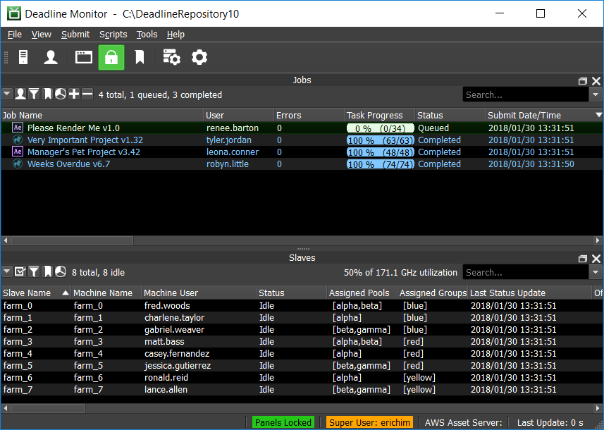
Task: Sort jobs by the Errors column header
Action: (x=309, y=115)
